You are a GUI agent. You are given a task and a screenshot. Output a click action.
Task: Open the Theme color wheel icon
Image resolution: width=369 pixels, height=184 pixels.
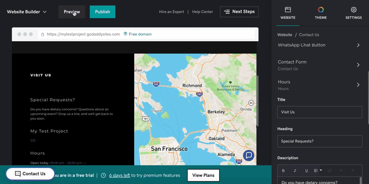tap(321, 10)
